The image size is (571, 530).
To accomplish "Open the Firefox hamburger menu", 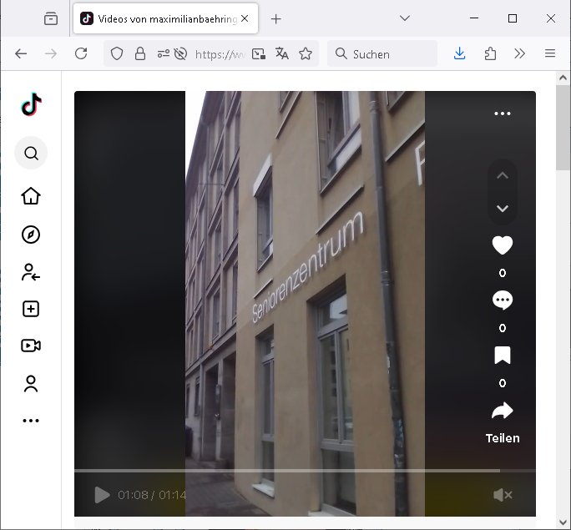I will [550, 54].
